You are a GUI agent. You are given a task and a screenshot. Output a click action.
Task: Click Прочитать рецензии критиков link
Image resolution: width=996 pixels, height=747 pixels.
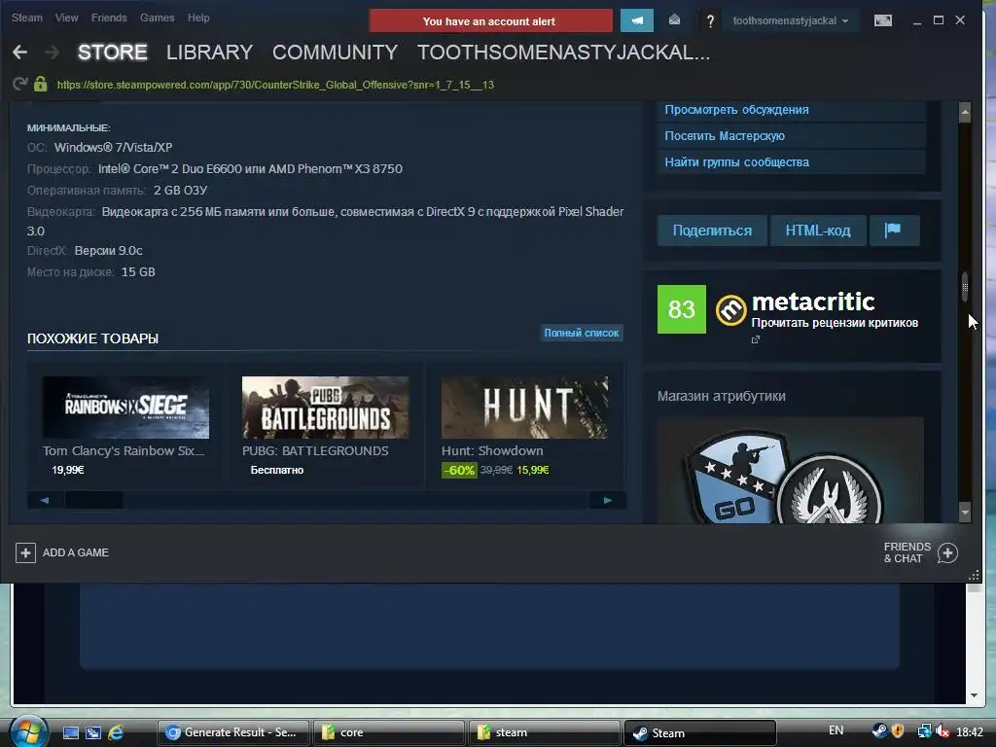click(x=835, y=323)
